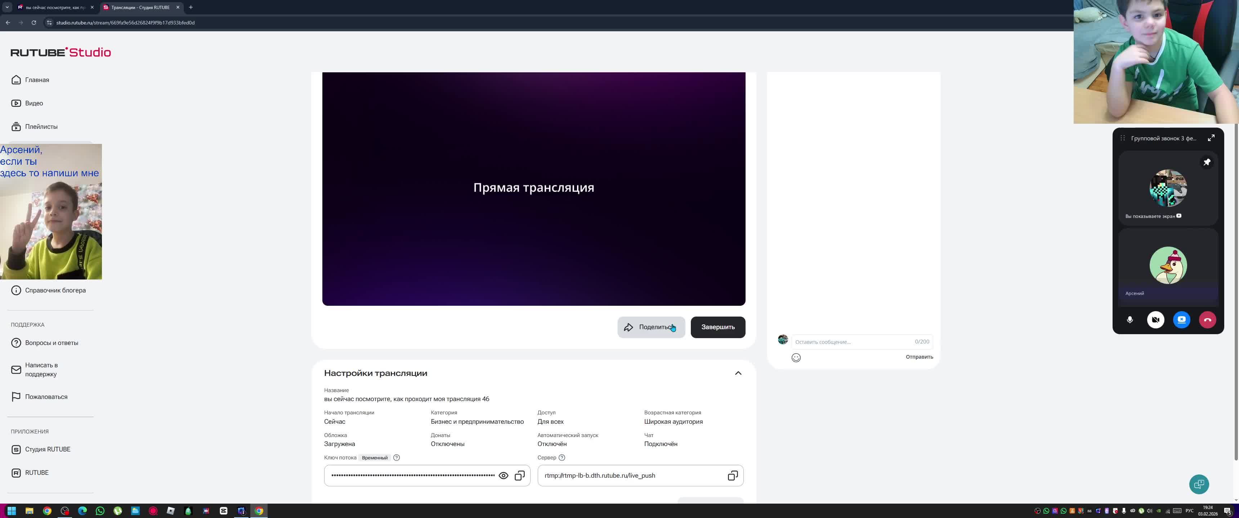Click the server help question icon
Screen dimensions: 1239x518
coord(561,458)
